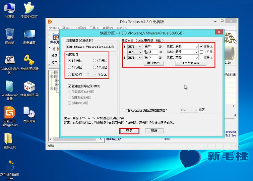Click the 刷新桌面 desktop icon
253x181 pixels.
(29, 37)
